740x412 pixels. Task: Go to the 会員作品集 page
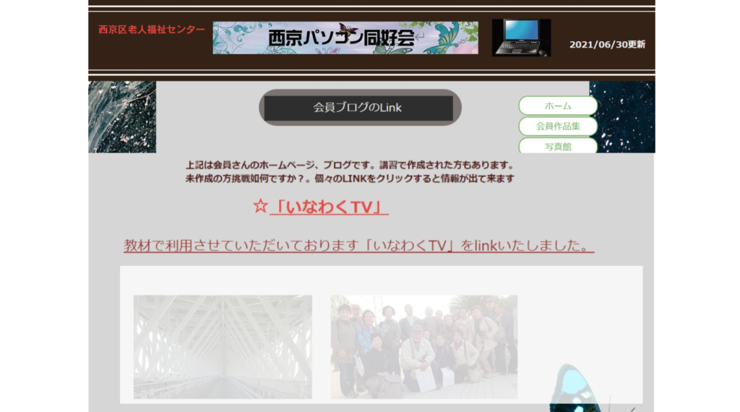click(557, 126)
